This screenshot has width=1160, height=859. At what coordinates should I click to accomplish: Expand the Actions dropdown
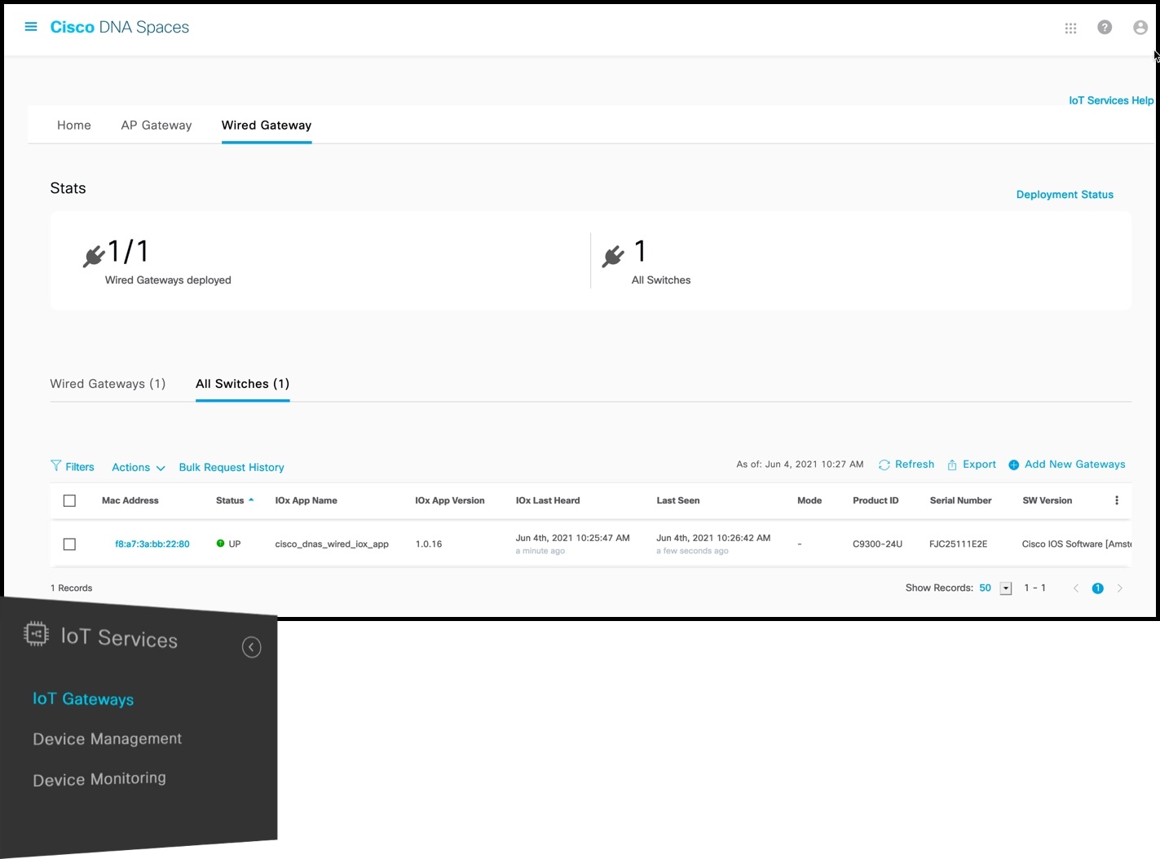pos(139,467)
